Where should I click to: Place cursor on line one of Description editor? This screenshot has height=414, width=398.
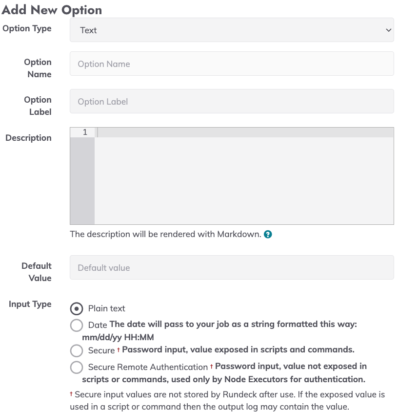244,132
